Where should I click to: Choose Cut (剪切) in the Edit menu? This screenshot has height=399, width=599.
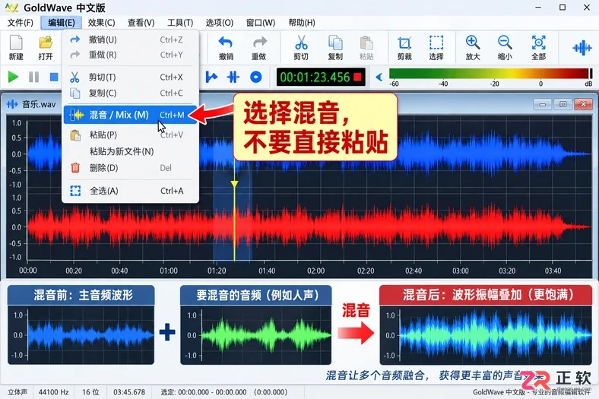pos(130,77)
